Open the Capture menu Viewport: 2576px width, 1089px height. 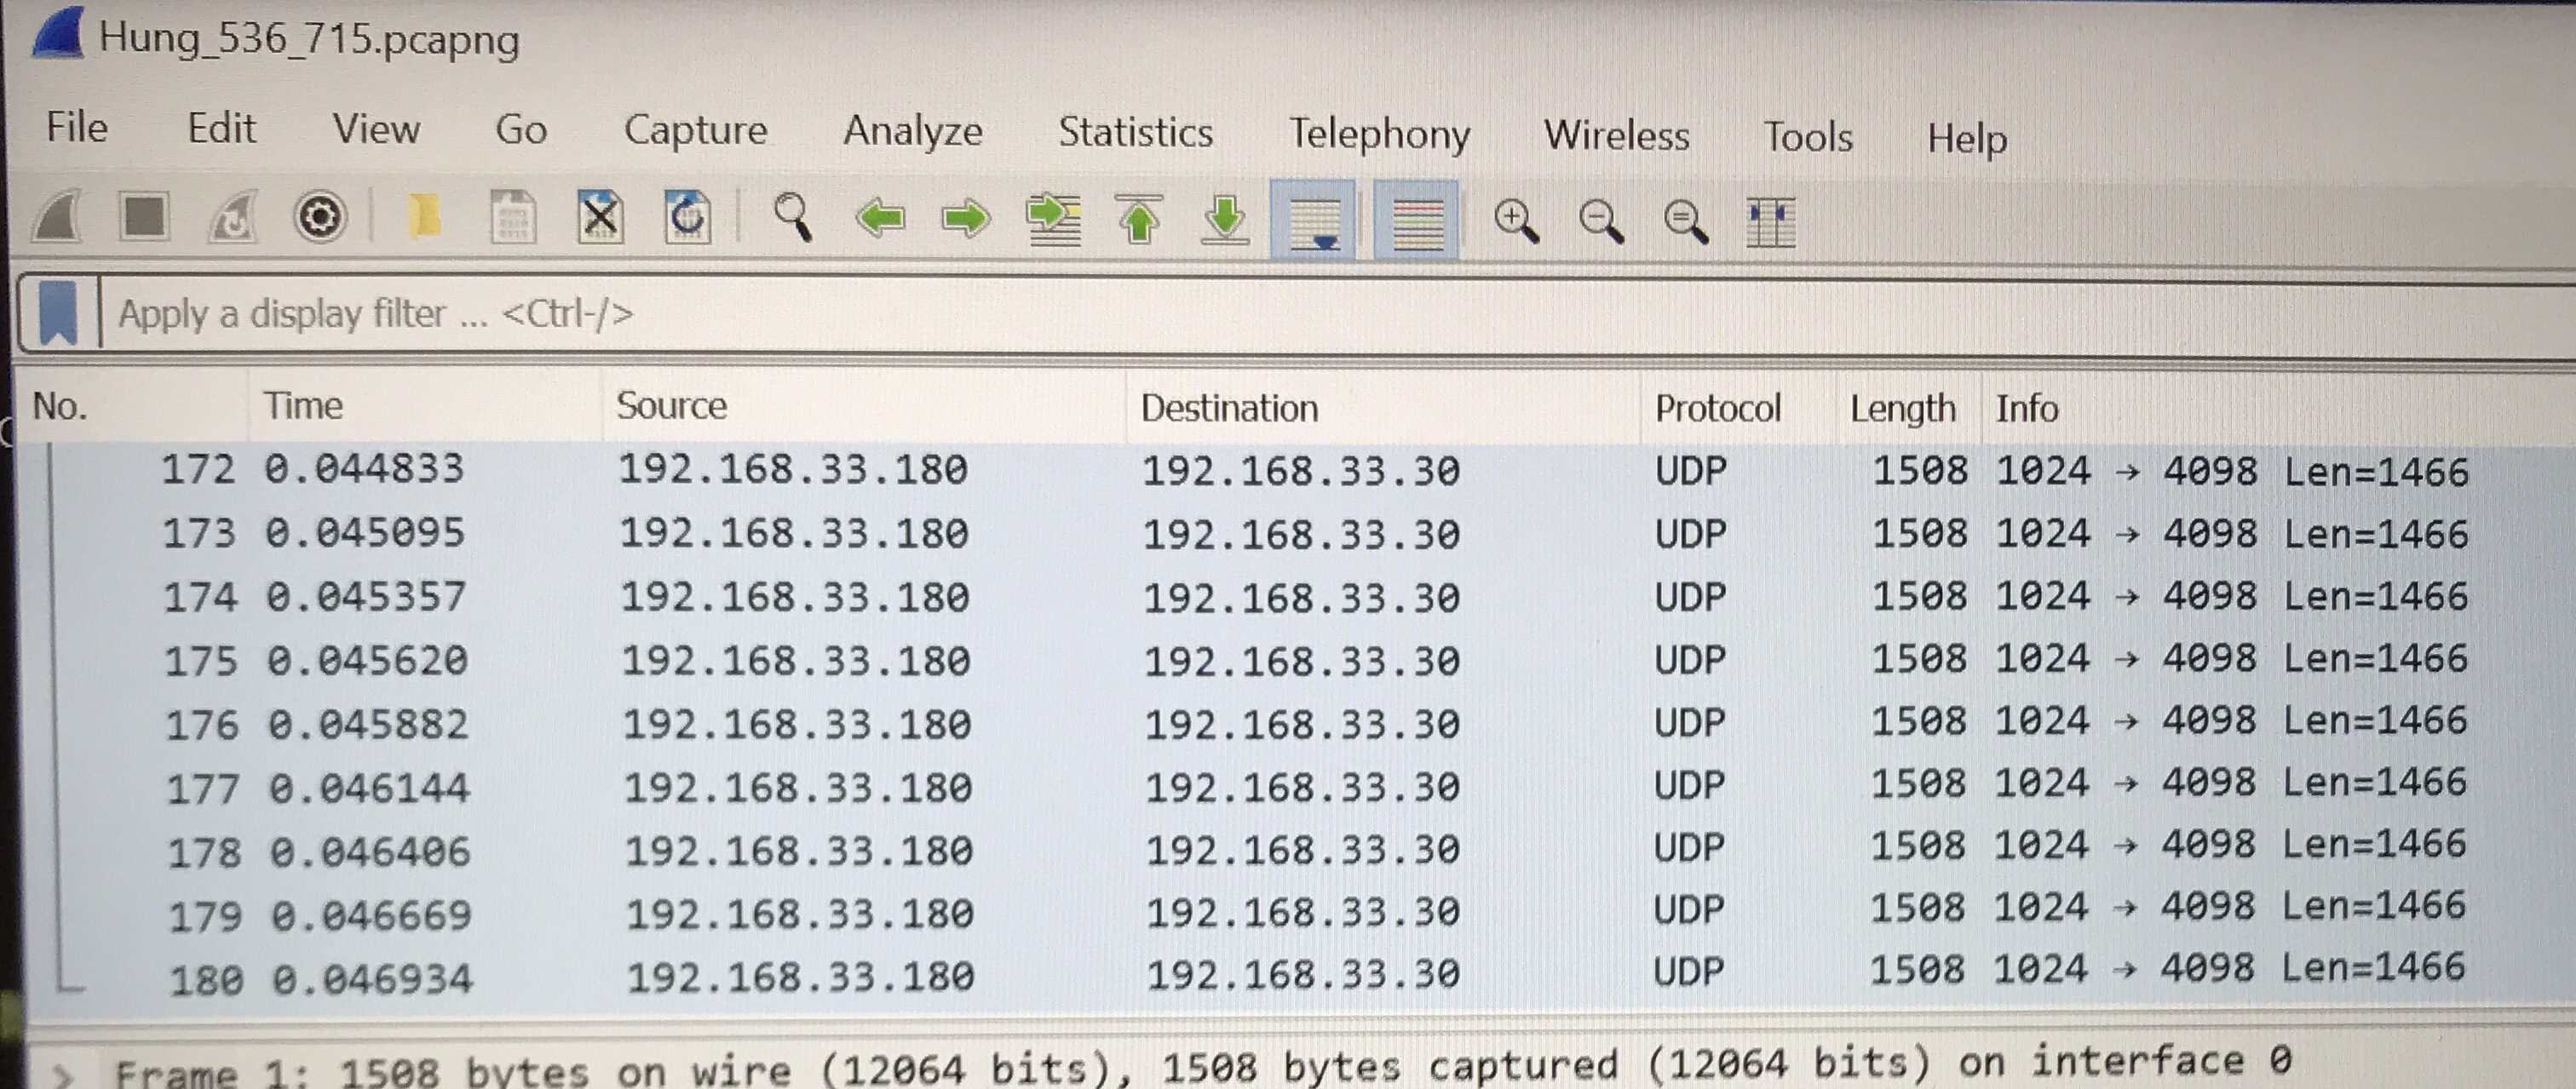[x=695, y=132]
